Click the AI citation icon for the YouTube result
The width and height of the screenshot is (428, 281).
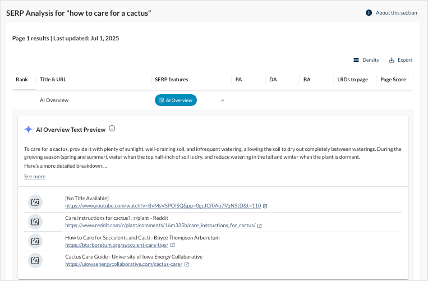pos(35,202)
